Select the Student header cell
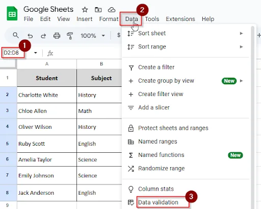 [47, 78]
